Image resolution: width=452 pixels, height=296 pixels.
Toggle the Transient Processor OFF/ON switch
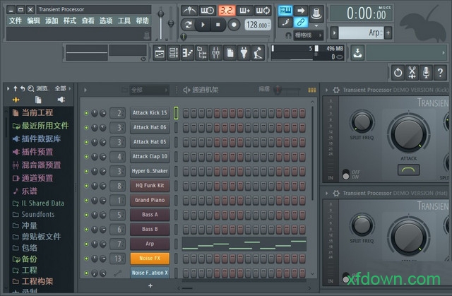[x=346, y=172]
